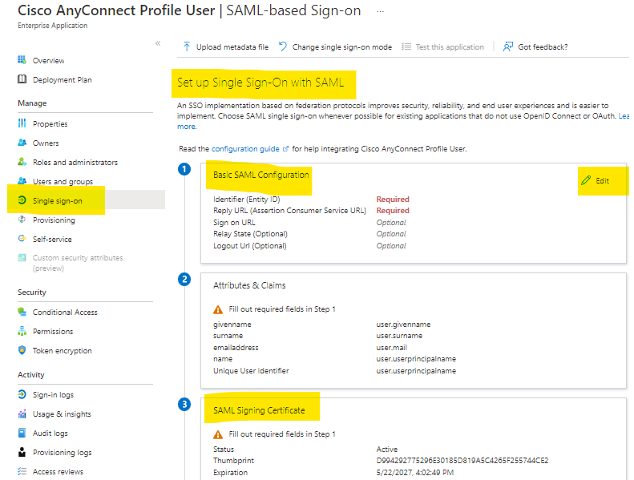
Task: Click the Learn more link
Action: tap(187, 126)
